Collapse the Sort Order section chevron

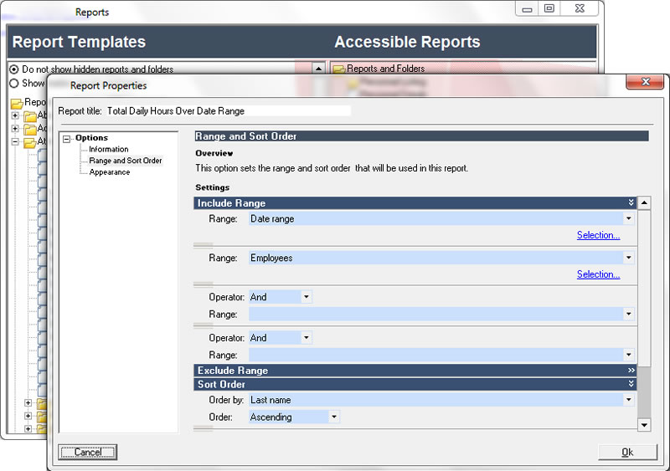(x=631, y=384)
